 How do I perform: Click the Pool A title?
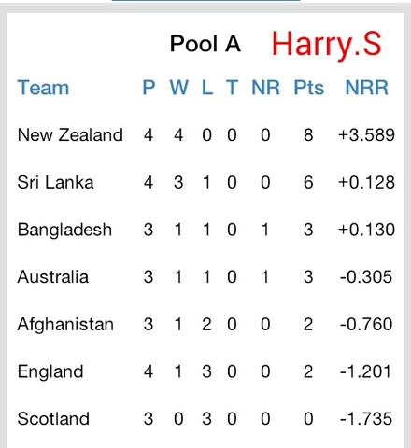point(205,44)
